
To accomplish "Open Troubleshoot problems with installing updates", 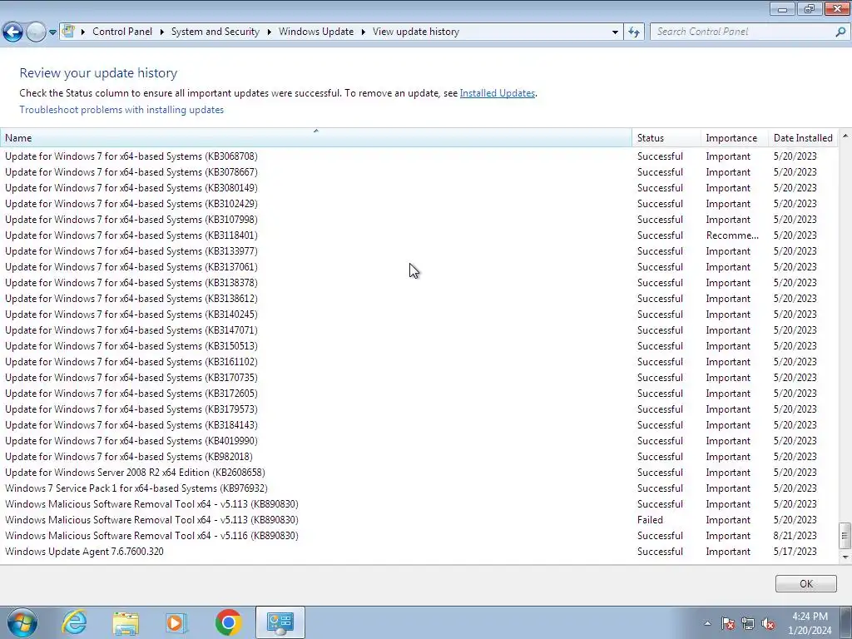I will point(121,110).
